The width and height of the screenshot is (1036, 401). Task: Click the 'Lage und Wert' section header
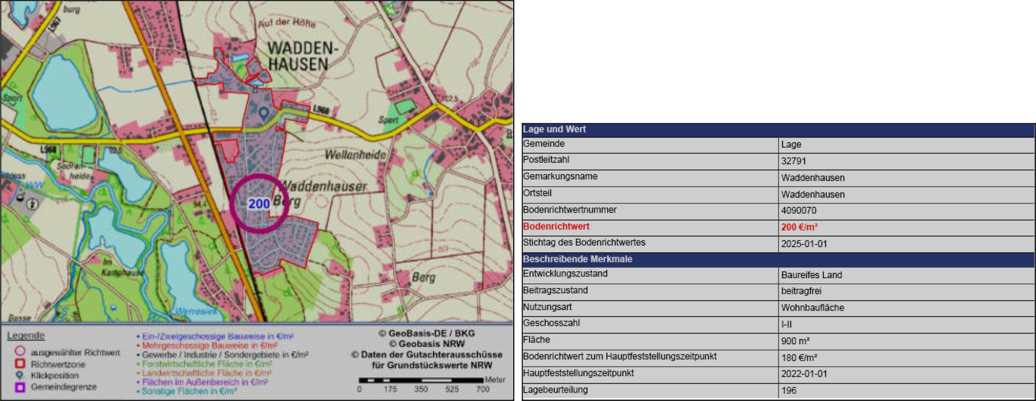pyautogui.click(x=554, y=129)
